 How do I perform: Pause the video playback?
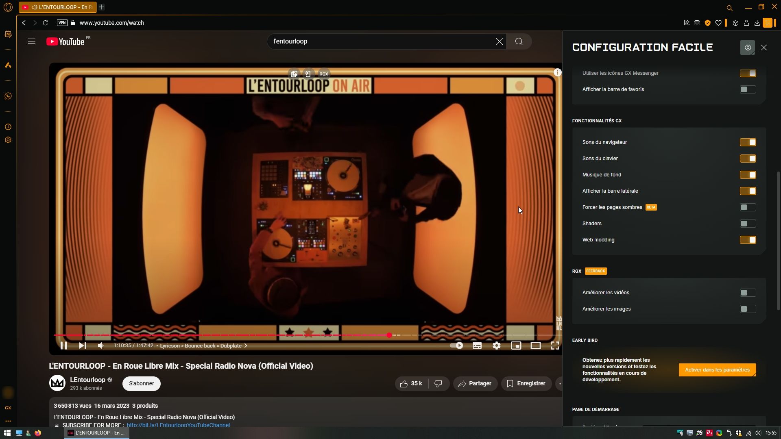point(64,346)
